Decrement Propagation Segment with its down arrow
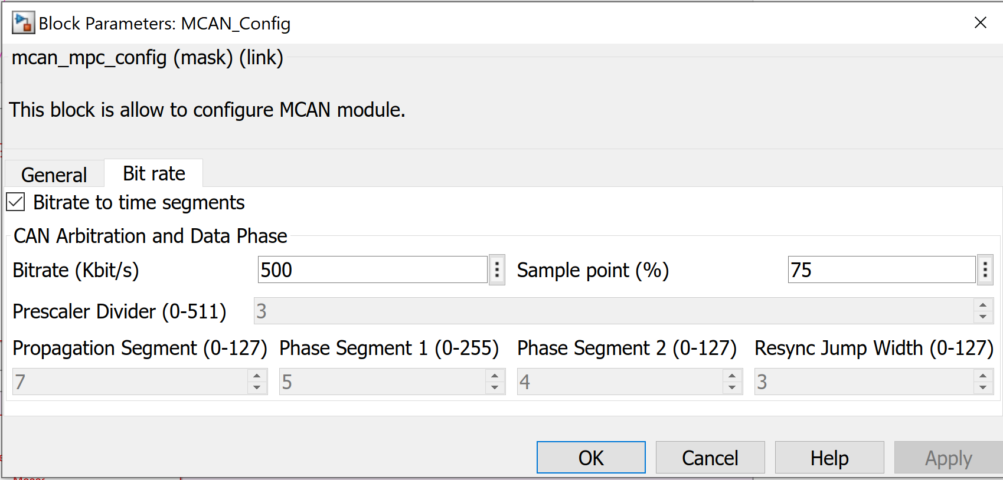 [x=258, y=387]
